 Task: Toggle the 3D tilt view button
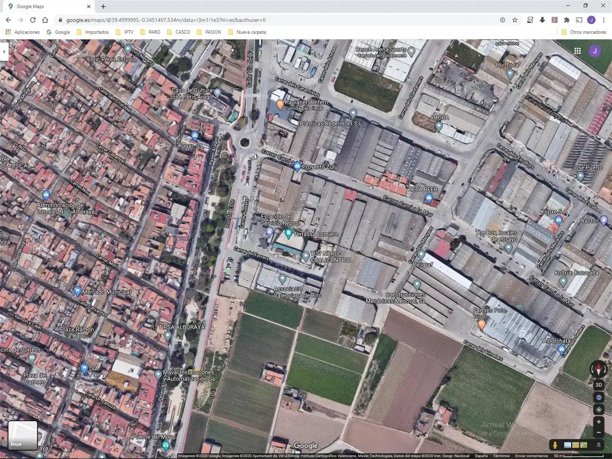click(598, 385)
